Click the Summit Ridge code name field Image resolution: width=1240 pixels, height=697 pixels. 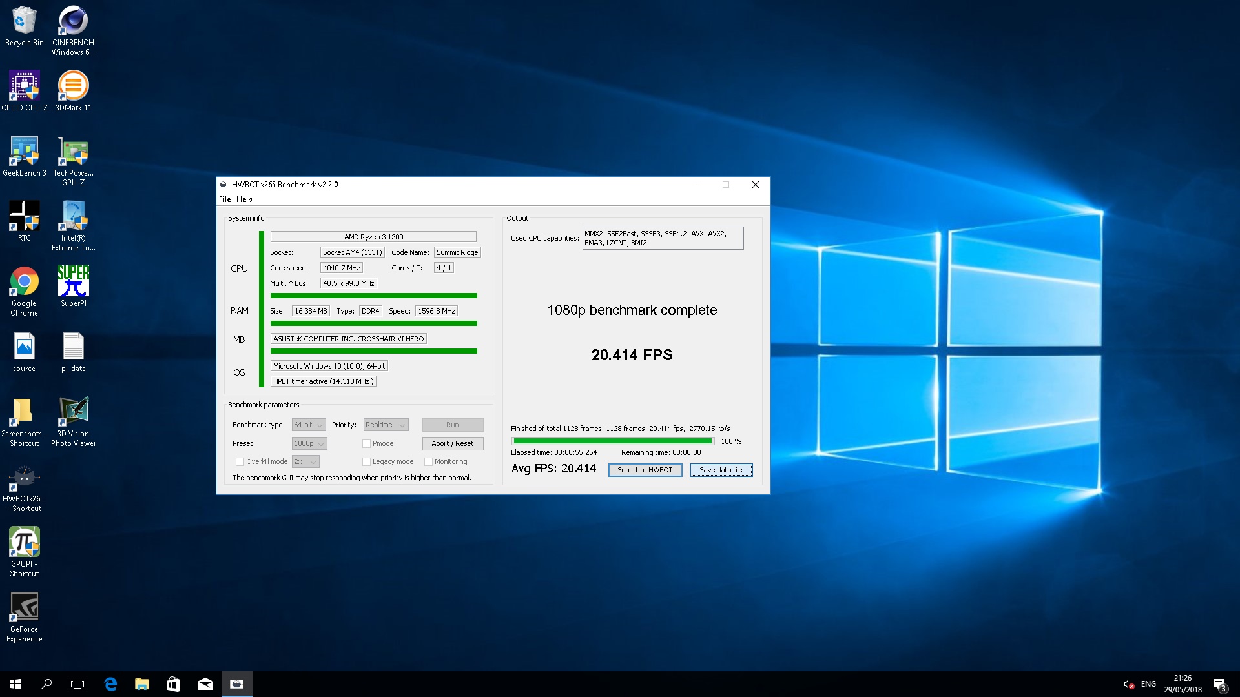pos(457,252)
